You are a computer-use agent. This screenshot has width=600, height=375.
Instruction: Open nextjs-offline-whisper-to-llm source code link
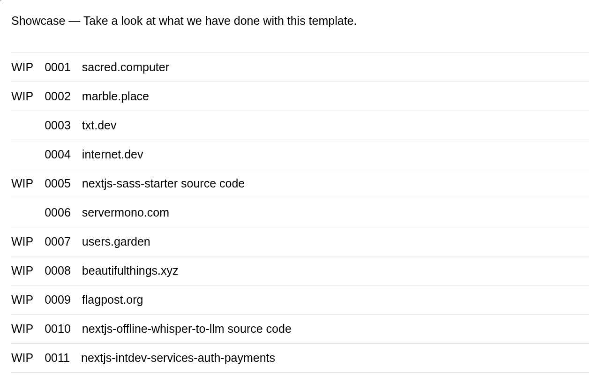(x=187, y=329)
